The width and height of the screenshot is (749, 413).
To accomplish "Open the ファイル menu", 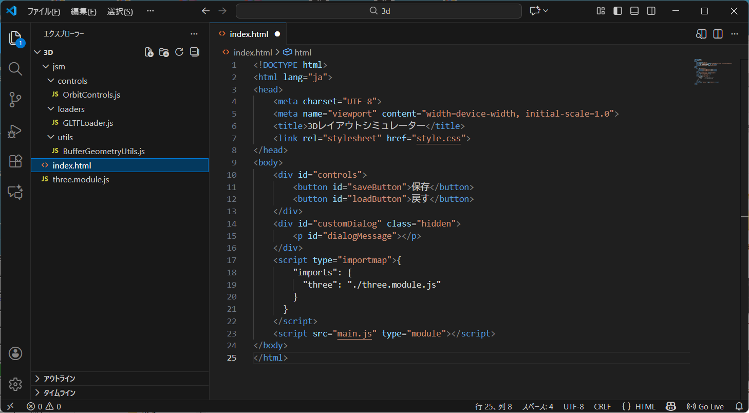I will [45, 11].
